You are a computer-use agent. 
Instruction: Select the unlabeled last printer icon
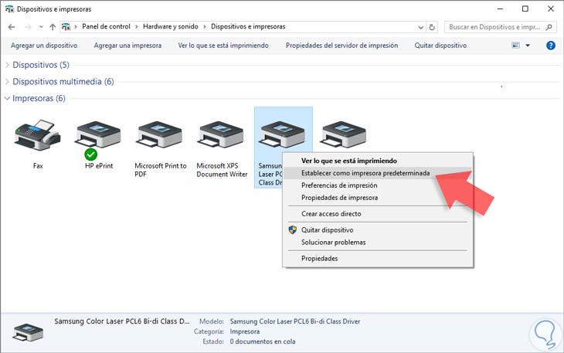coord(343,135)
